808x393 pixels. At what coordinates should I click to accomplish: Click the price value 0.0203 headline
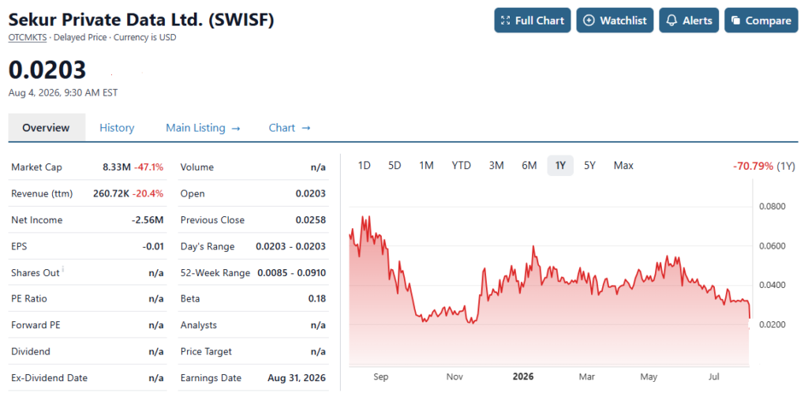tap(47, 70)
